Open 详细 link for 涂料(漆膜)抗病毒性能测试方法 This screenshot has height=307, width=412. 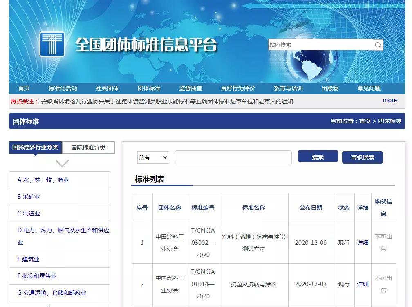click(x=363, y=243)
